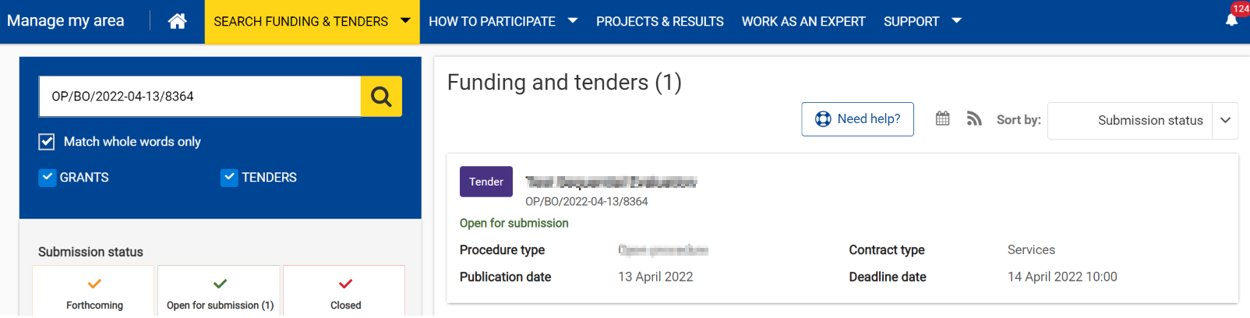Open the notifications bell

[x=1231, y=19]
